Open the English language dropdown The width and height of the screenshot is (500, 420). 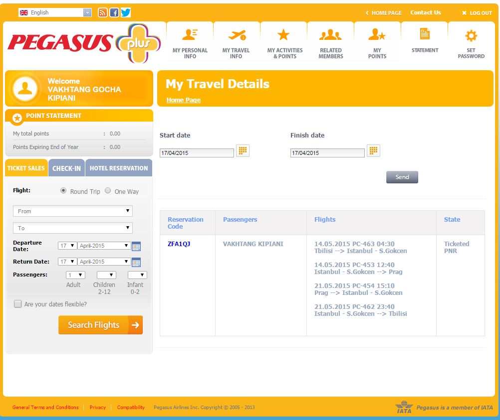pyautogui.click(x=55, y=12)
